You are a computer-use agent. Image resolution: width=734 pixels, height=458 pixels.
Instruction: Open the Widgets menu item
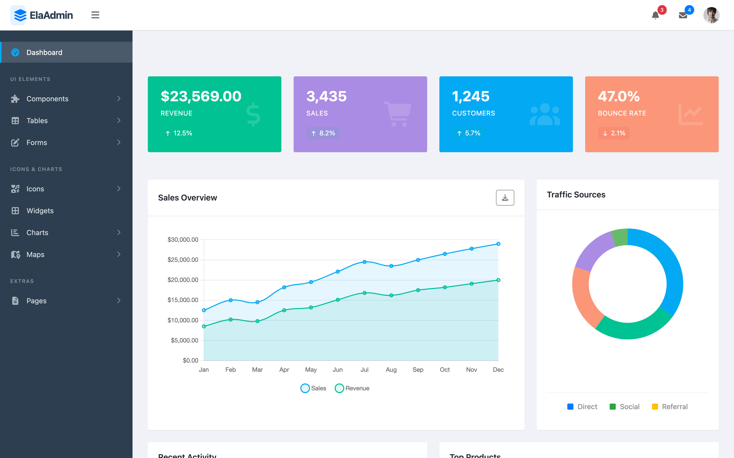click(66, 210)
